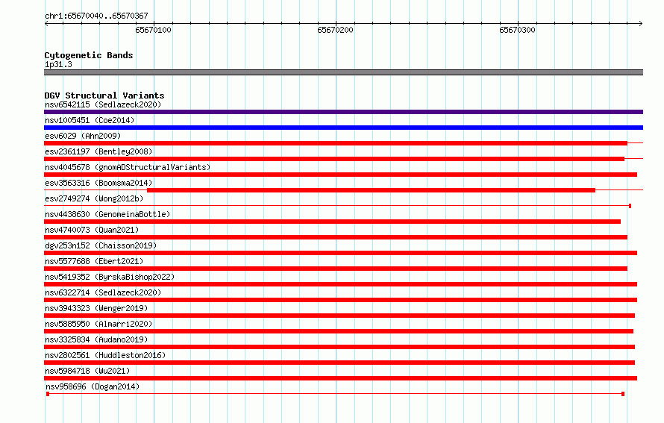Click the nsv3325834 (Audano2019) label
The image size is (664, 423).
pyautogui.click(x=96, y=339)
